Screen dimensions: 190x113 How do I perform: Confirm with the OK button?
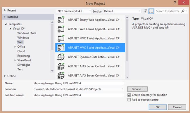click(158, 107)
